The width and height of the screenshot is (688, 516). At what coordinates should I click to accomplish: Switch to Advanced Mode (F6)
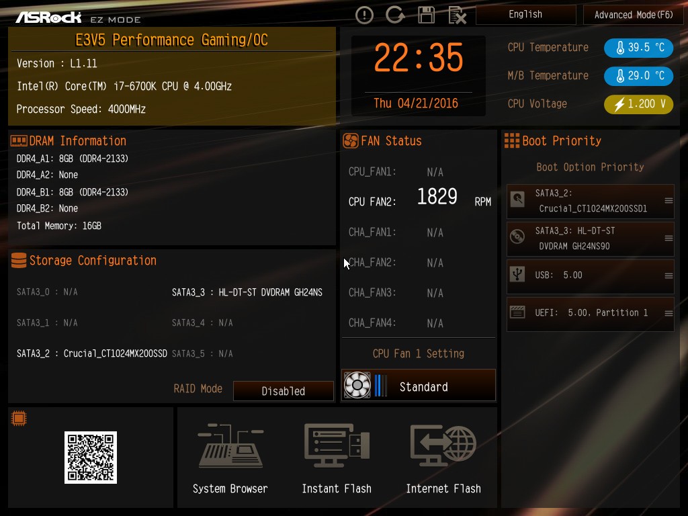click(x=633, y=15)
